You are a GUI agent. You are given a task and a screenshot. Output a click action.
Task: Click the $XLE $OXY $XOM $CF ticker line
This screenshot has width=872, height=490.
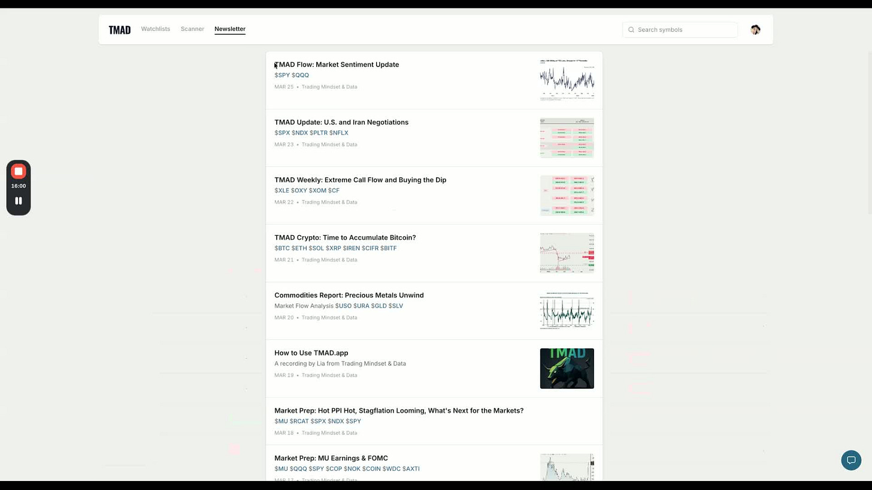click(x=307, y=191)
